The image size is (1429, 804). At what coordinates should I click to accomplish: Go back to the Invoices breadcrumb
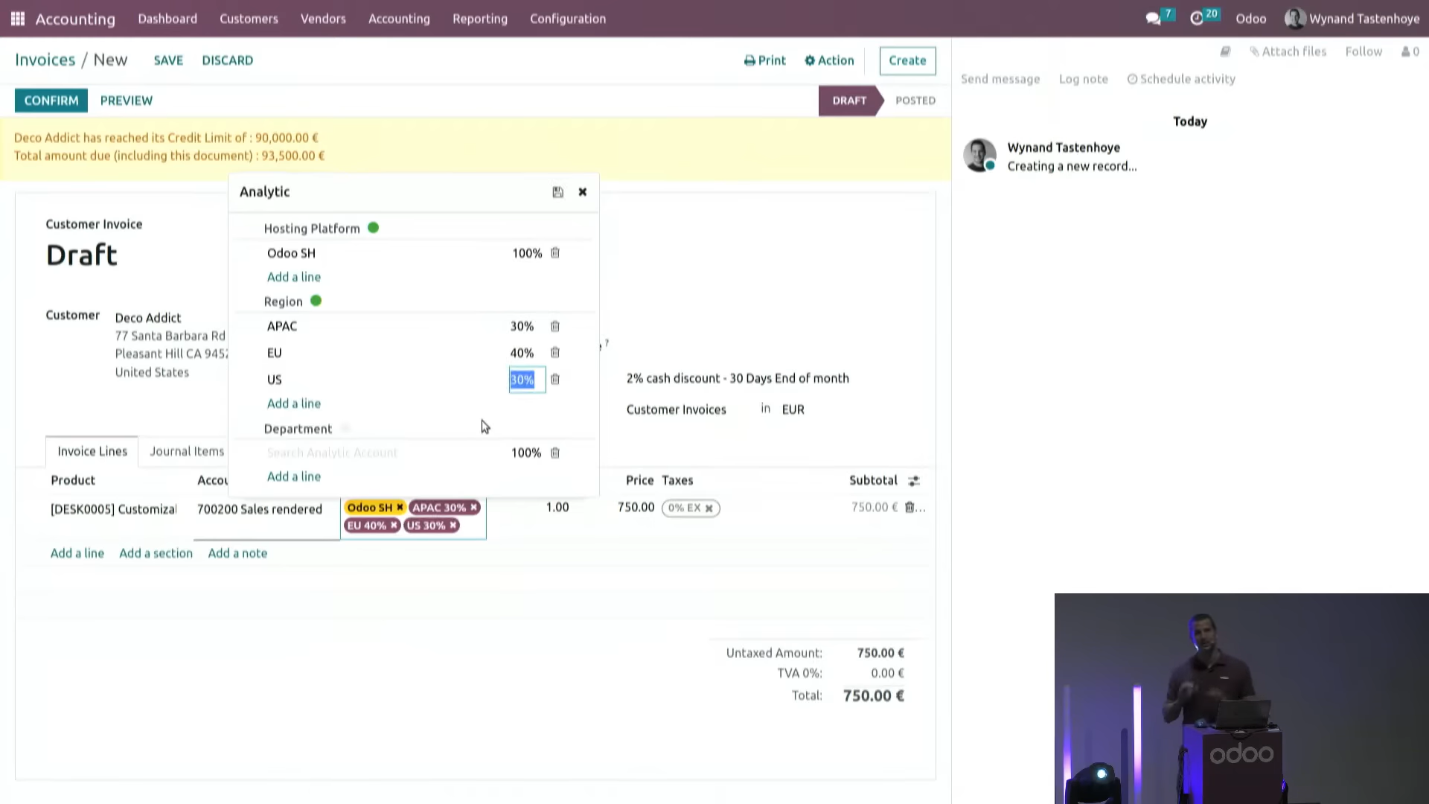(x=45, y=60)
